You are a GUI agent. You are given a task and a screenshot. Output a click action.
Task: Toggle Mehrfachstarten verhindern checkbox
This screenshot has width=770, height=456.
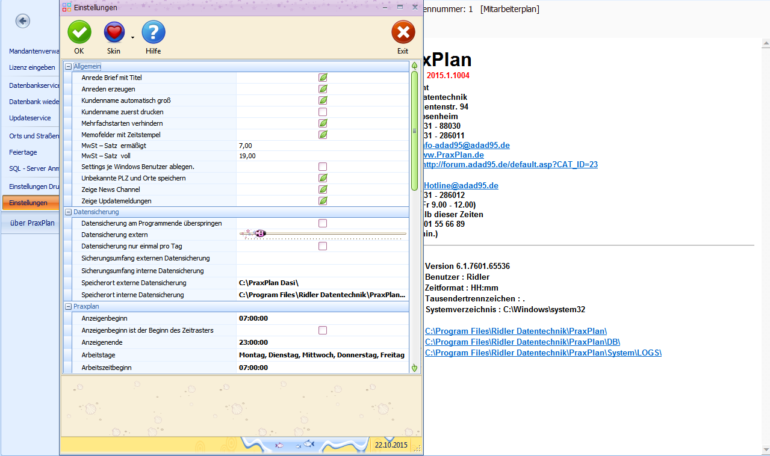tap(323, 123)
